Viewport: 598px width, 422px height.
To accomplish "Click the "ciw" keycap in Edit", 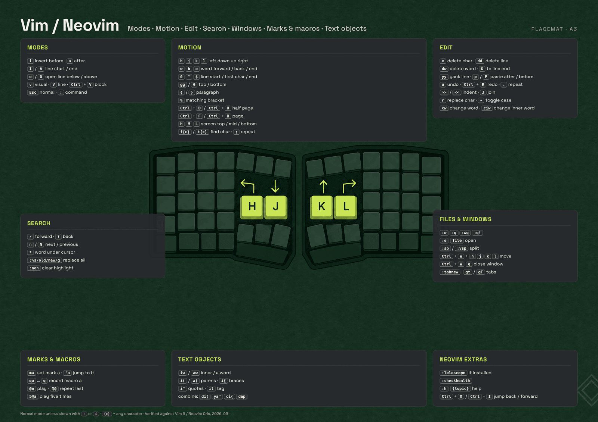I will tap(487, 108).
